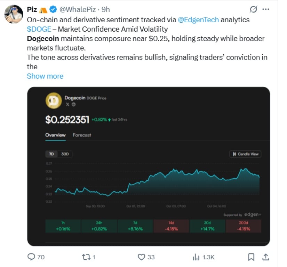Viewport: 287px width, 267px height.
Task: Click the share upload icon
Action: (x=265, y=257)
